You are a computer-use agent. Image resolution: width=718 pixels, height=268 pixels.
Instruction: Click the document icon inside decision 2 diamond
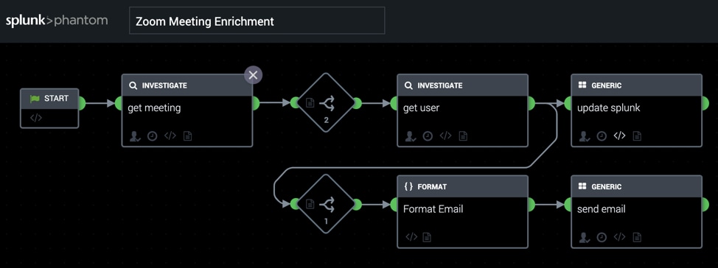click(x=310, y=103)
